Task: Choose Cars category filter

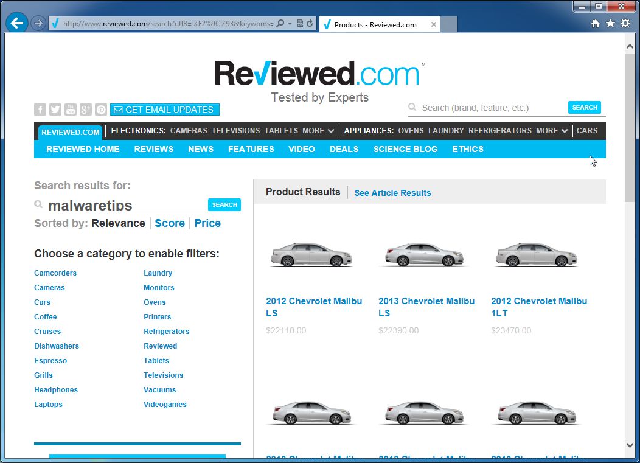Action: click(42, 302)
